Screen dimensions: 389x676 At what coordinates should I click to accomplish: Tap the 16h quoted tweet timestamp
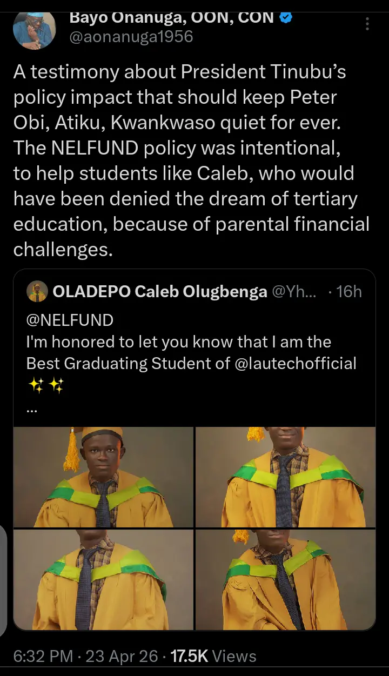click(348, 292)
